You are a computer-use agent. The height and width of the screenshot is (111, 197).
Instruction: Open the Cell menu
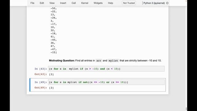(74, 3)
